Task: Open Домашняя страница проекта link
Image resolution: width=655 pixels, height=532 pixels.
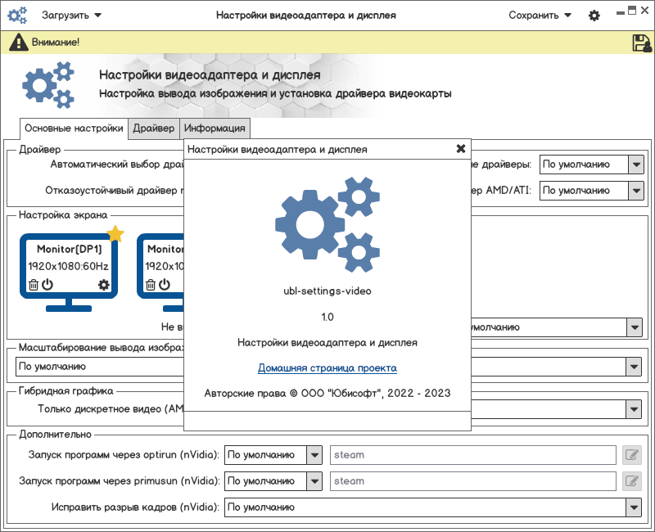Action: pos(327,367)
